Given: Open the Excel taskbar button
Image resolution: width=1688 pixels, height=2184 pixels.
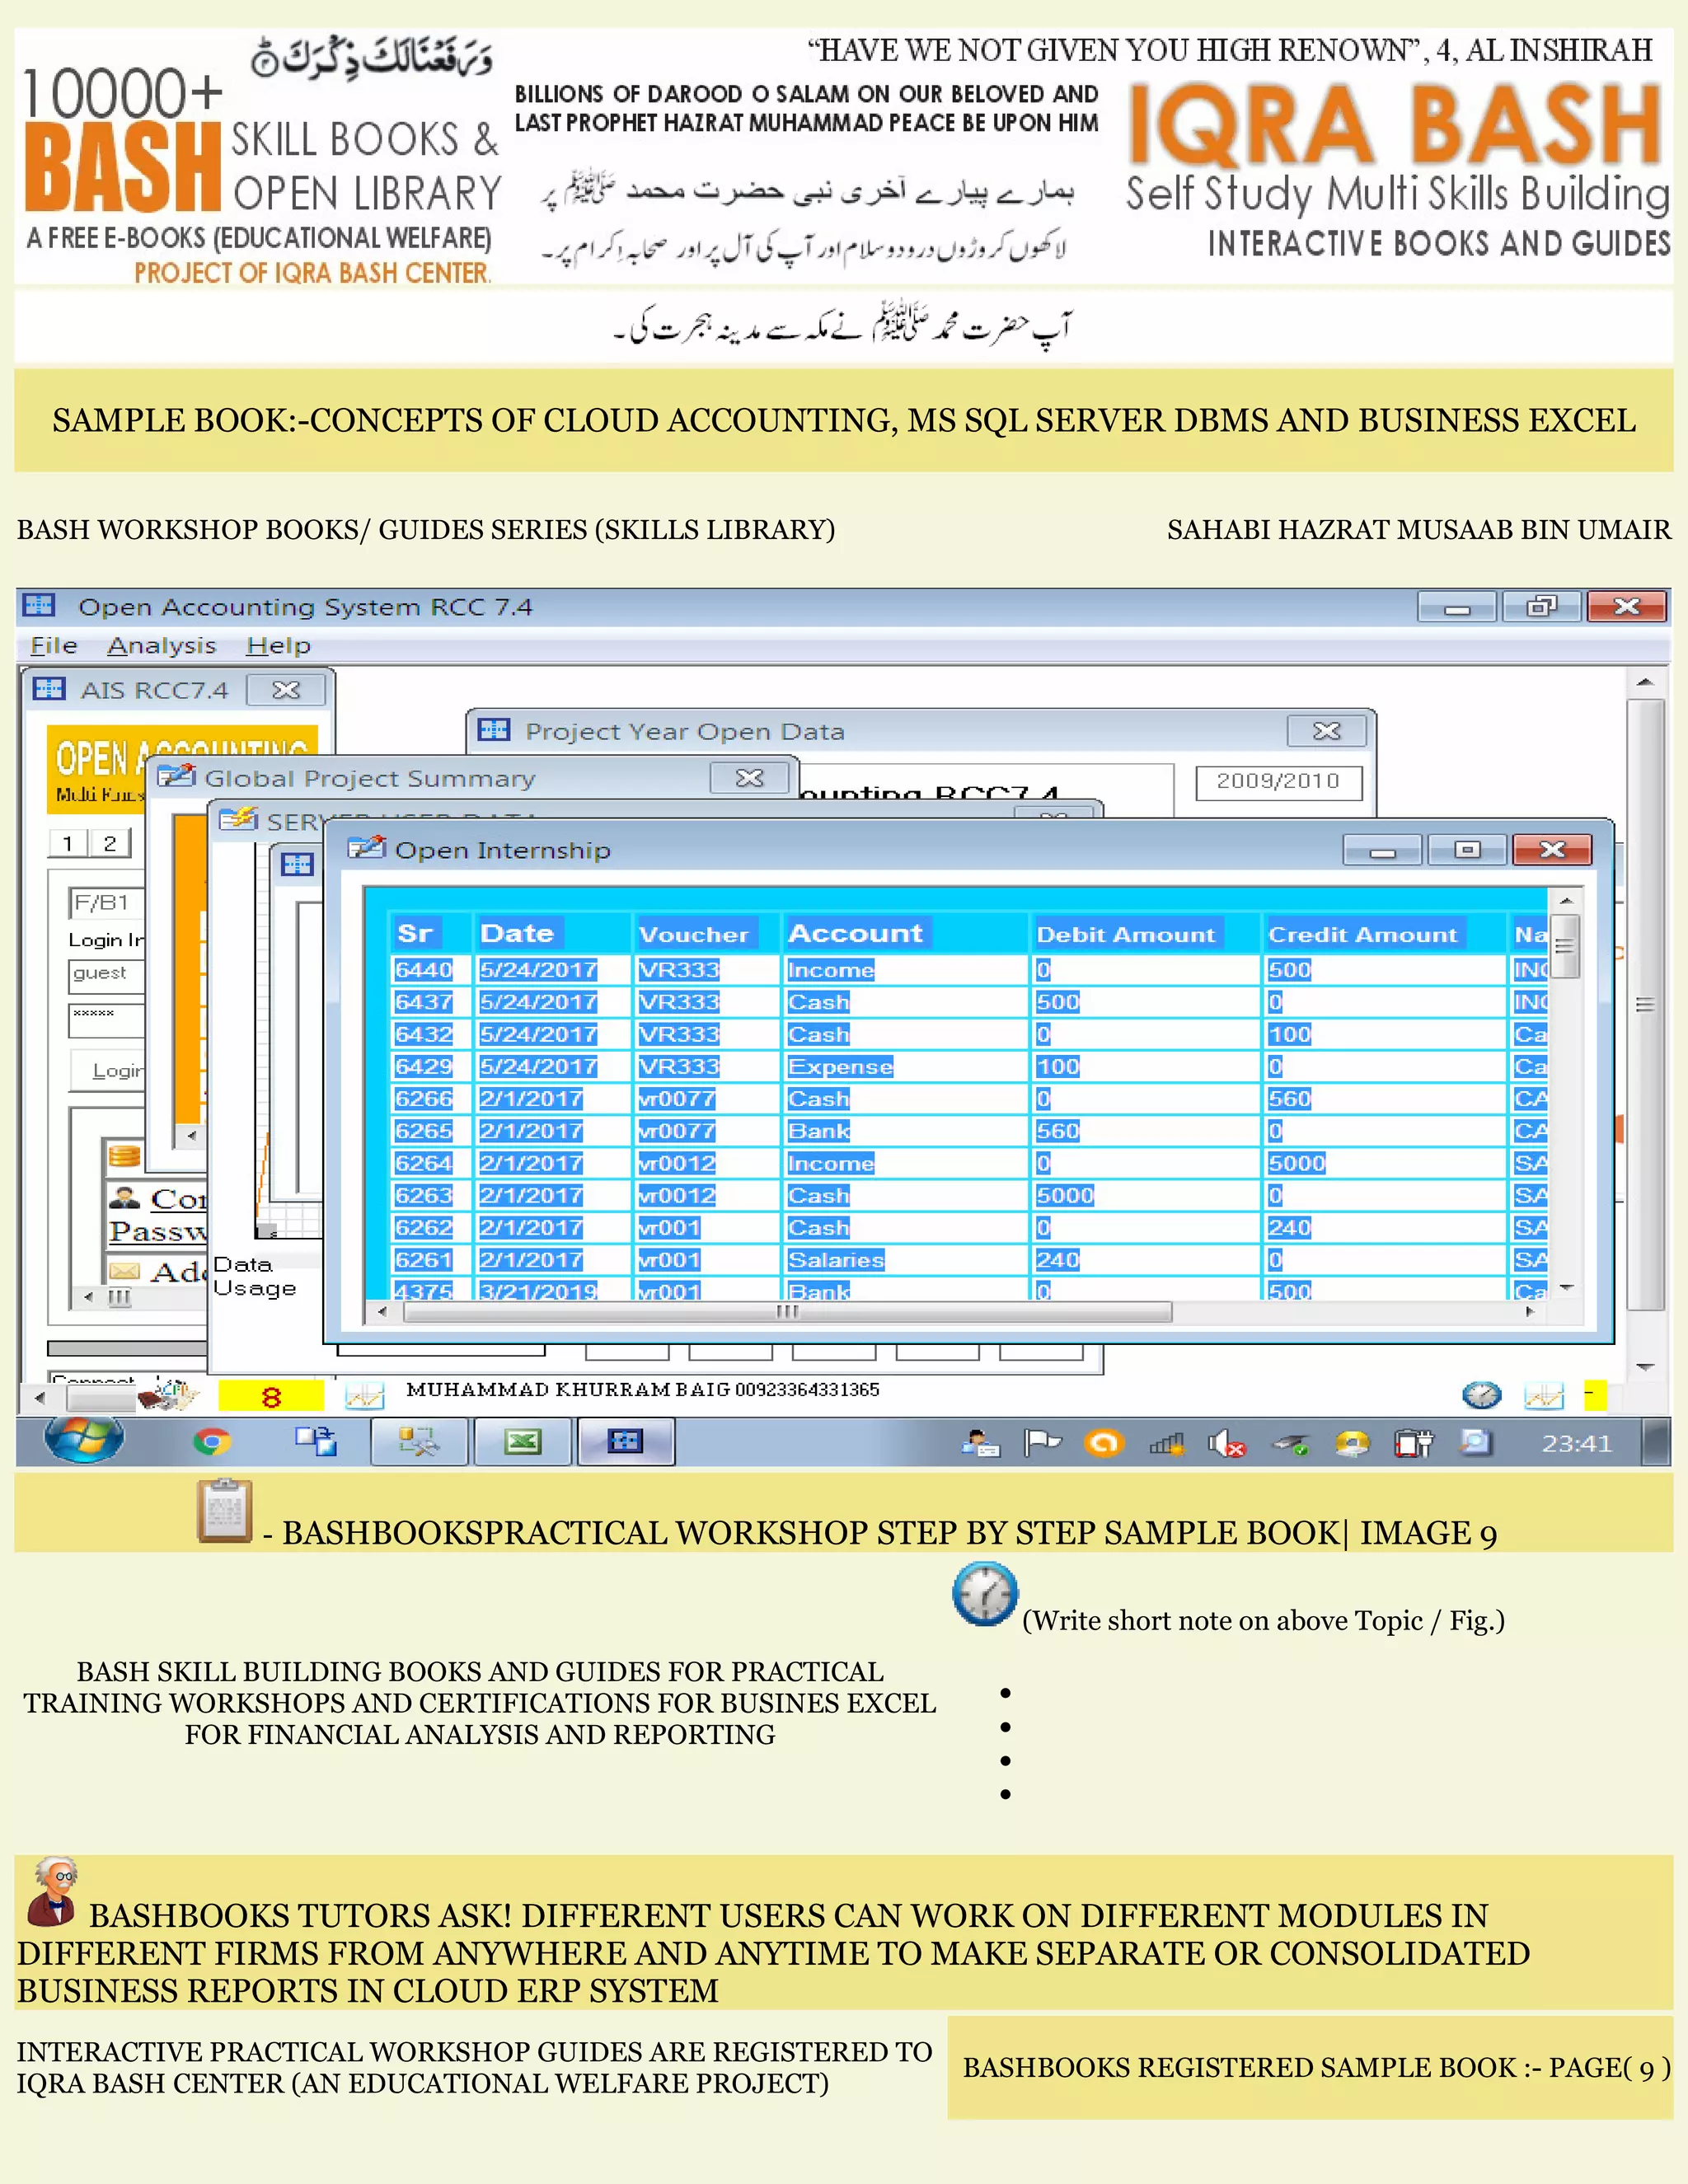Looking at the screenshot, I should [x=523, y=1442].
